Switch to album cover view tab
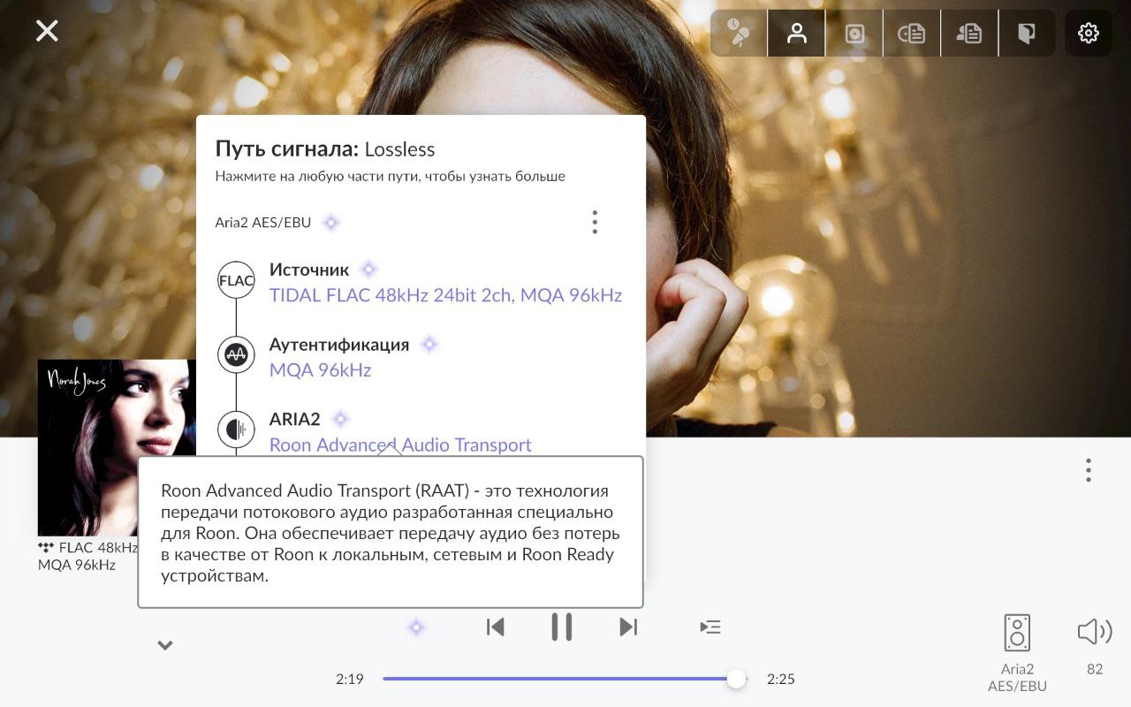The height and width of the screenshot is (707, 1131). (854, 34)
